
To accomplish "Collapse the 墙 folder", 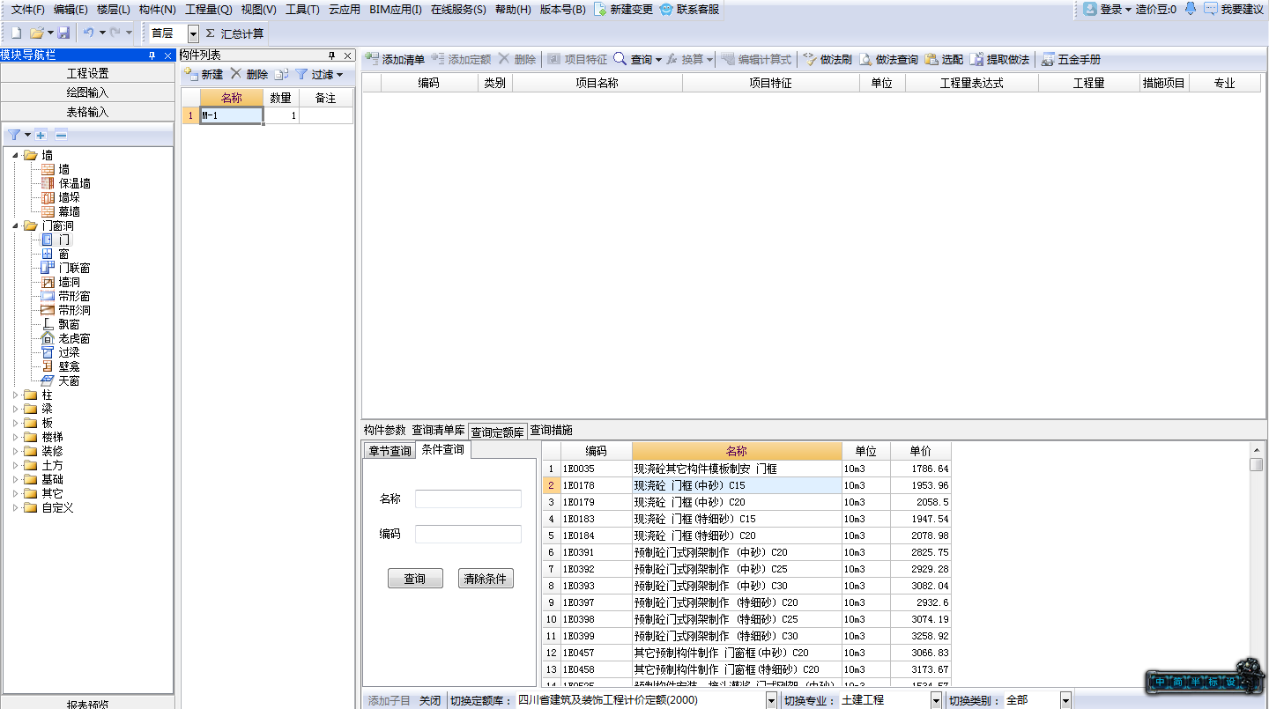I will [15, 155].
